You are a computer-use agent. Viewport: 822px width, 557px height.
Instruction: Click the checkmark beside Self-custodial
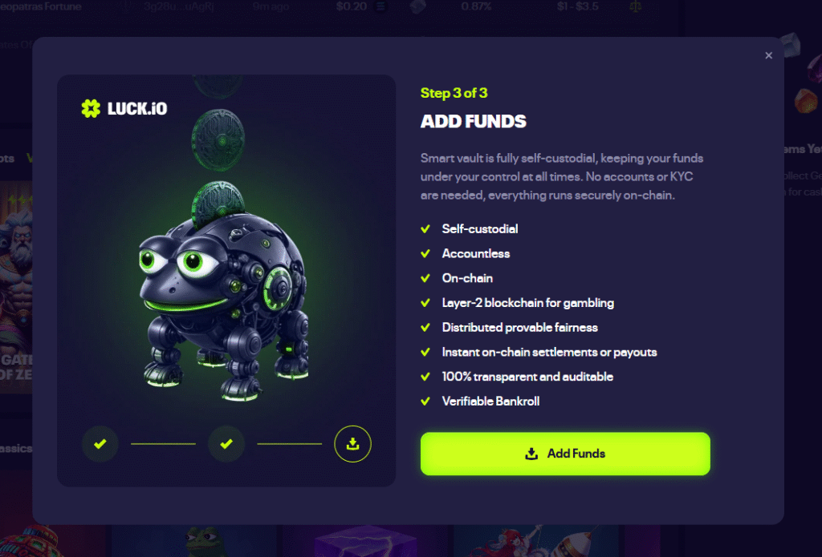click(x=425, y=228)
